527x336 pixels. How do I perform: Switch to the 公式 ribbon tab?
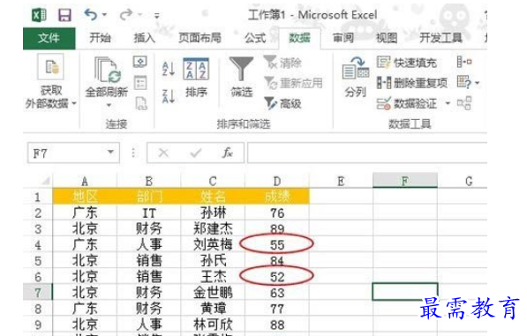tap(255, 38)
